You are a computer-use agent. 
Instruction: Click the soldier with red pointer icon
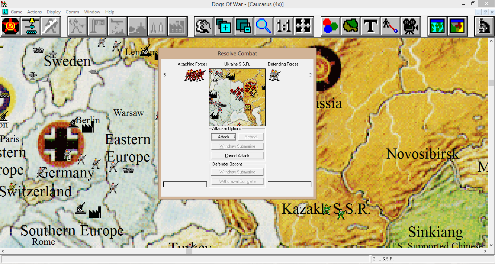click(391, 26)
